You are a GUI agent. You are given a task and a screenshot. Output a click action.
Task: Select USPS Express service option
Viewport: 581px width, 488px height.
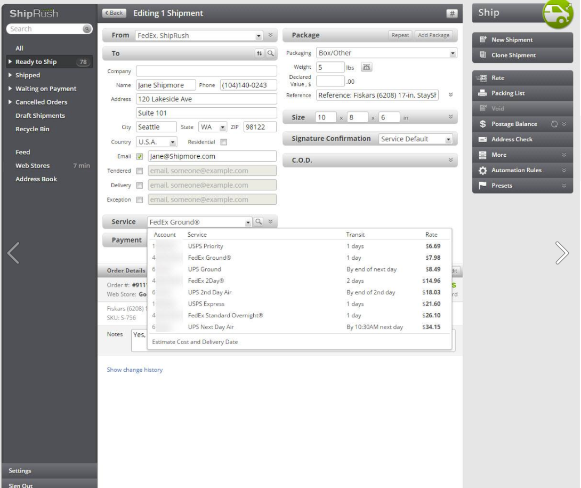point(300,303)
